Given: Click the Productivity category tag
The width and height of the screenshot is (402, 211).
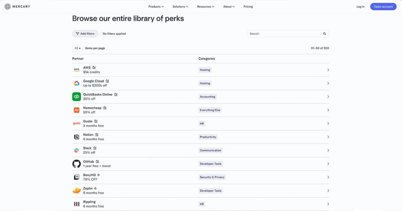Looking at the screenshot, I should point(208,137).
